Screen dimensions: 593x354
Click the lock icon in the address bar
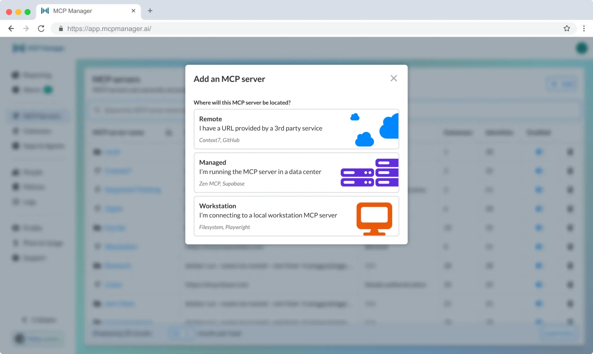pyautogui.click(x=61, y=28)
